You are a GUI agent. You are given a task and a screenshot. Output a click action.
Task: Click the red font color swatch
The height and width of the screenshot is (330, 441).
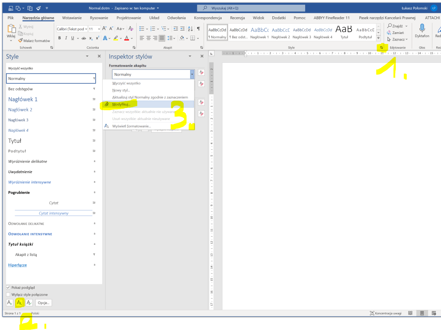point(126,38)
